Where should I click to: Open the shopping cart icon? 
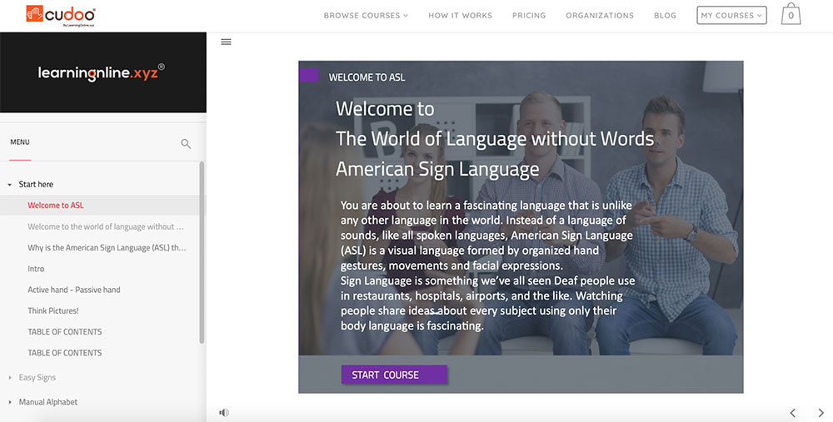coord(791,15)
